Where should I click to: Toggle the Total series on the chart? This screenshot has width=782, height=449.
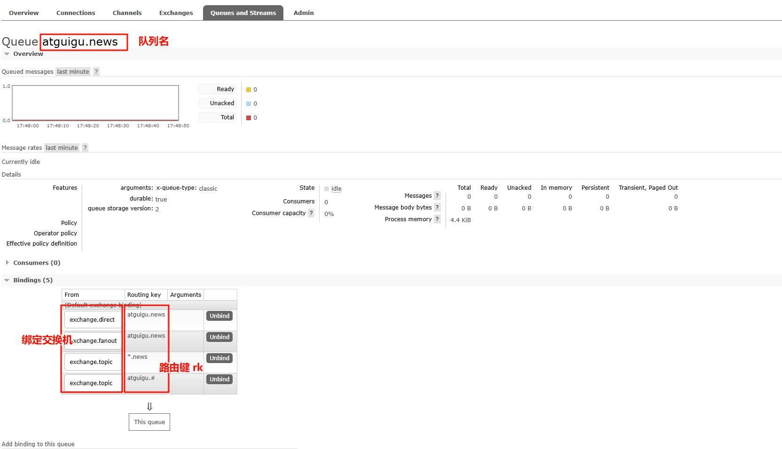point(217,117)
